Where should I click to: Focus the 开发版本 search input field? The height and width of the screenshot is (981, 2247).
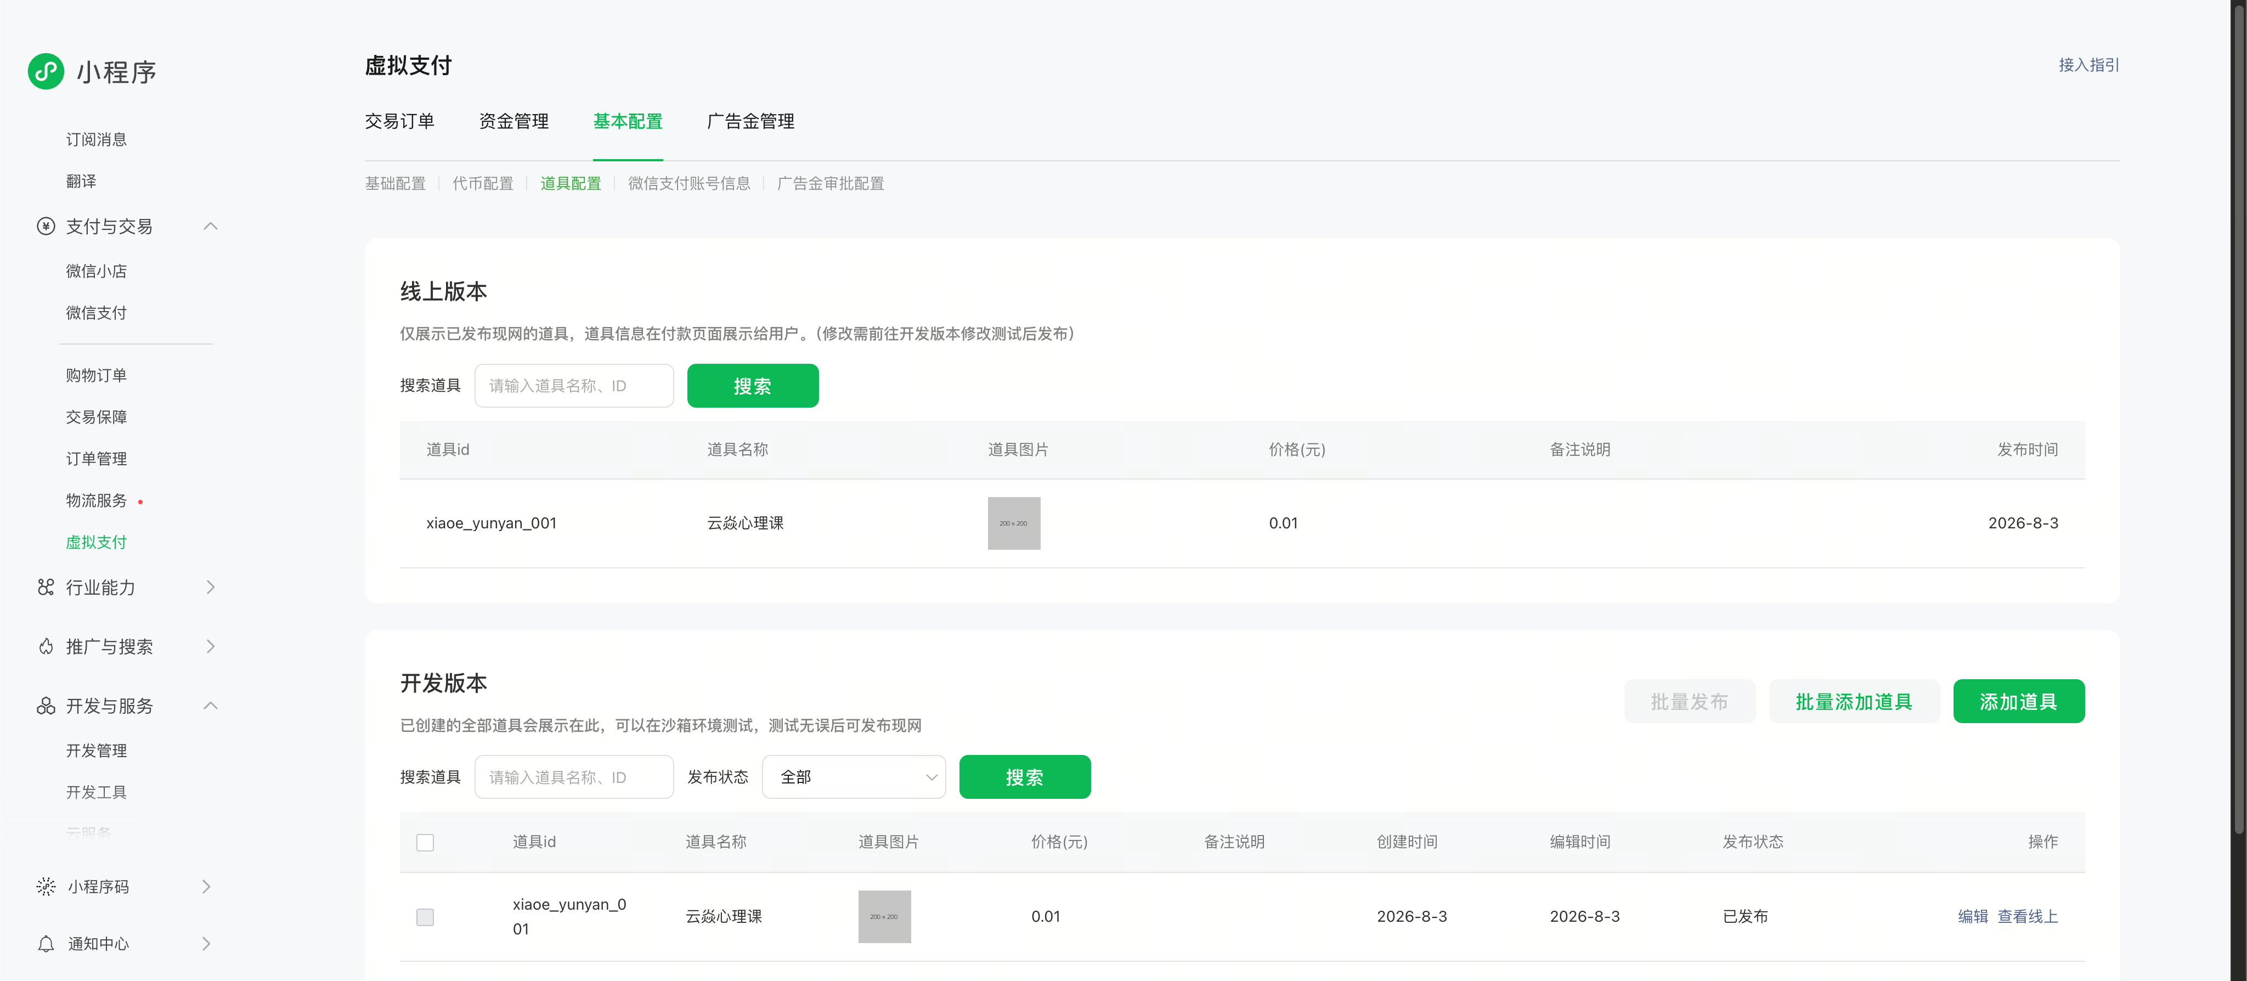(574, 777)
